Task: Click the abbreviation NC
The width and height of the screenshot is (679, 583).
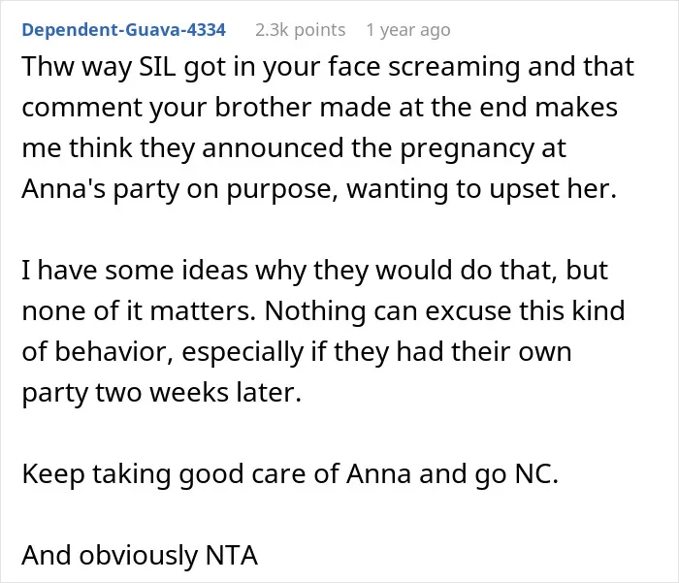Action: pyautogui.click(x=537, y=474)
